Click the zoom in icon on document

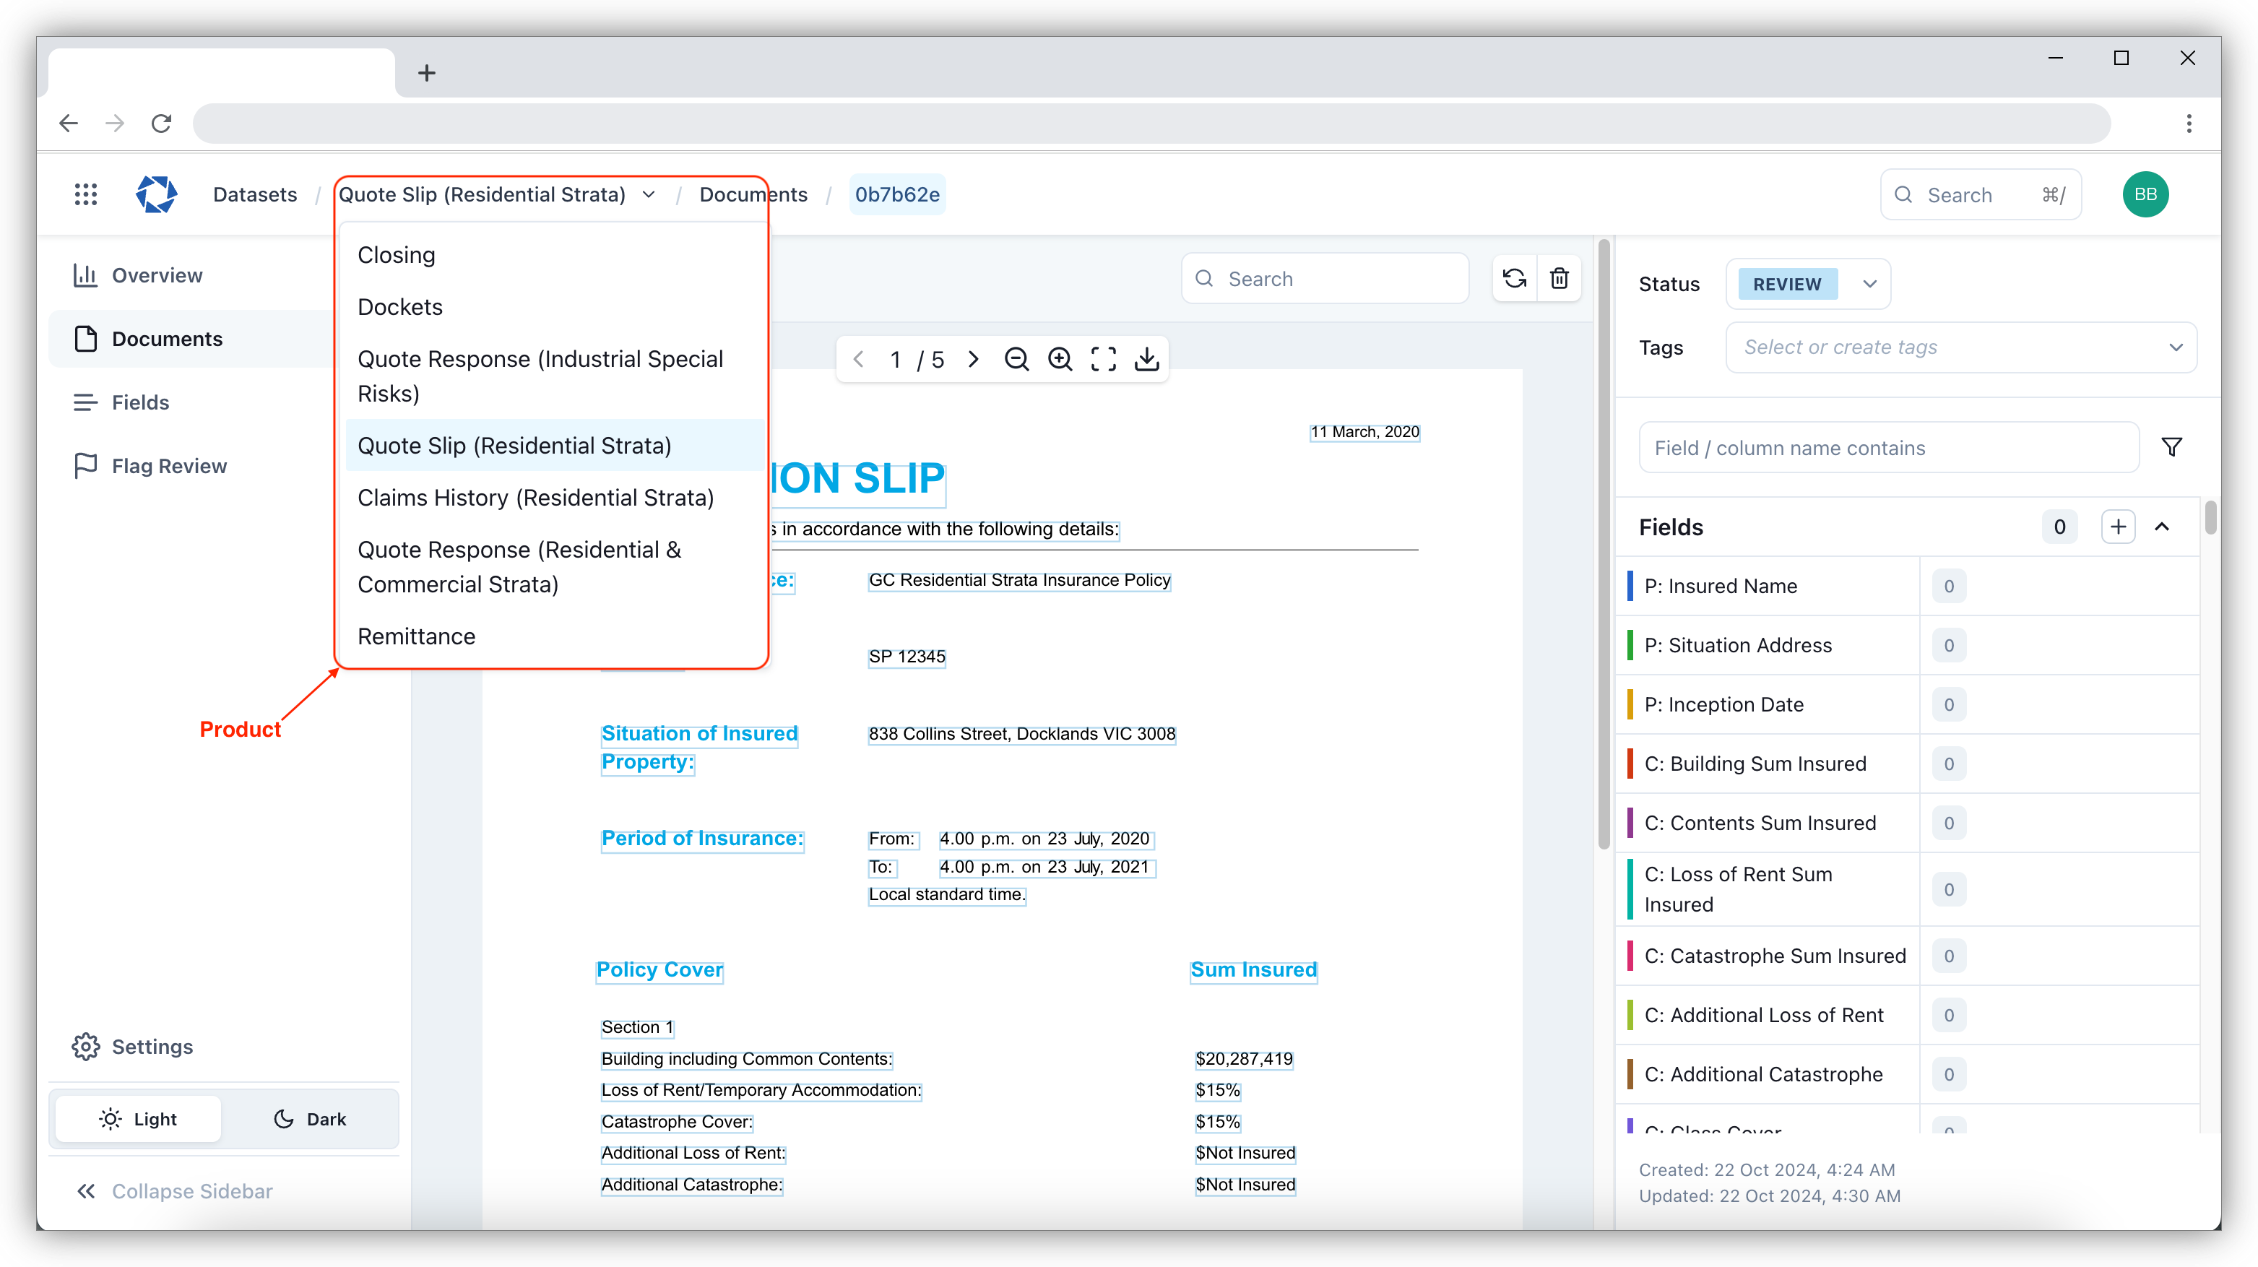pos(1059,358)
